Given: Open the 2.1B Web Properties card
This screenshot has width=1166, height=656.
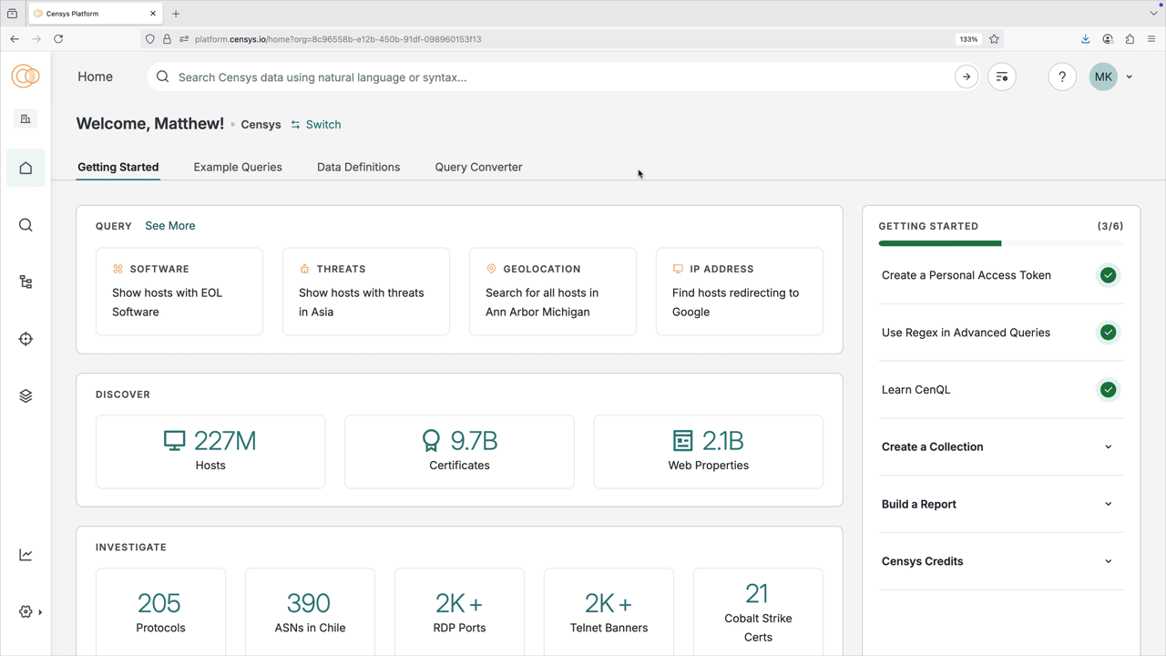Looking at the screenshot, I should point(709,452).
